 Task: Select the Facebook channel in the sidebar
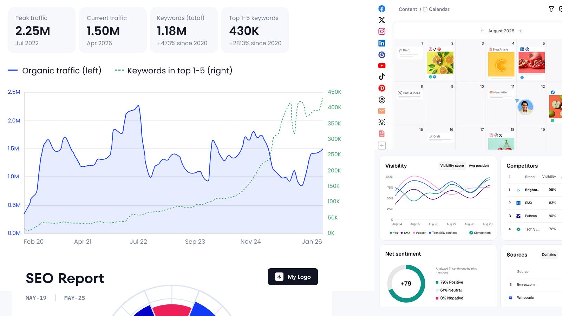point(382,9)
